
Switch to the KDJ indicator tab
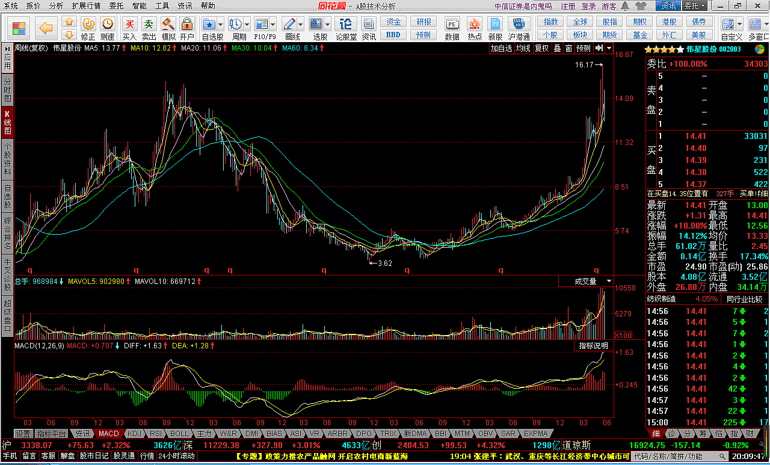click(x=135, y=433)
